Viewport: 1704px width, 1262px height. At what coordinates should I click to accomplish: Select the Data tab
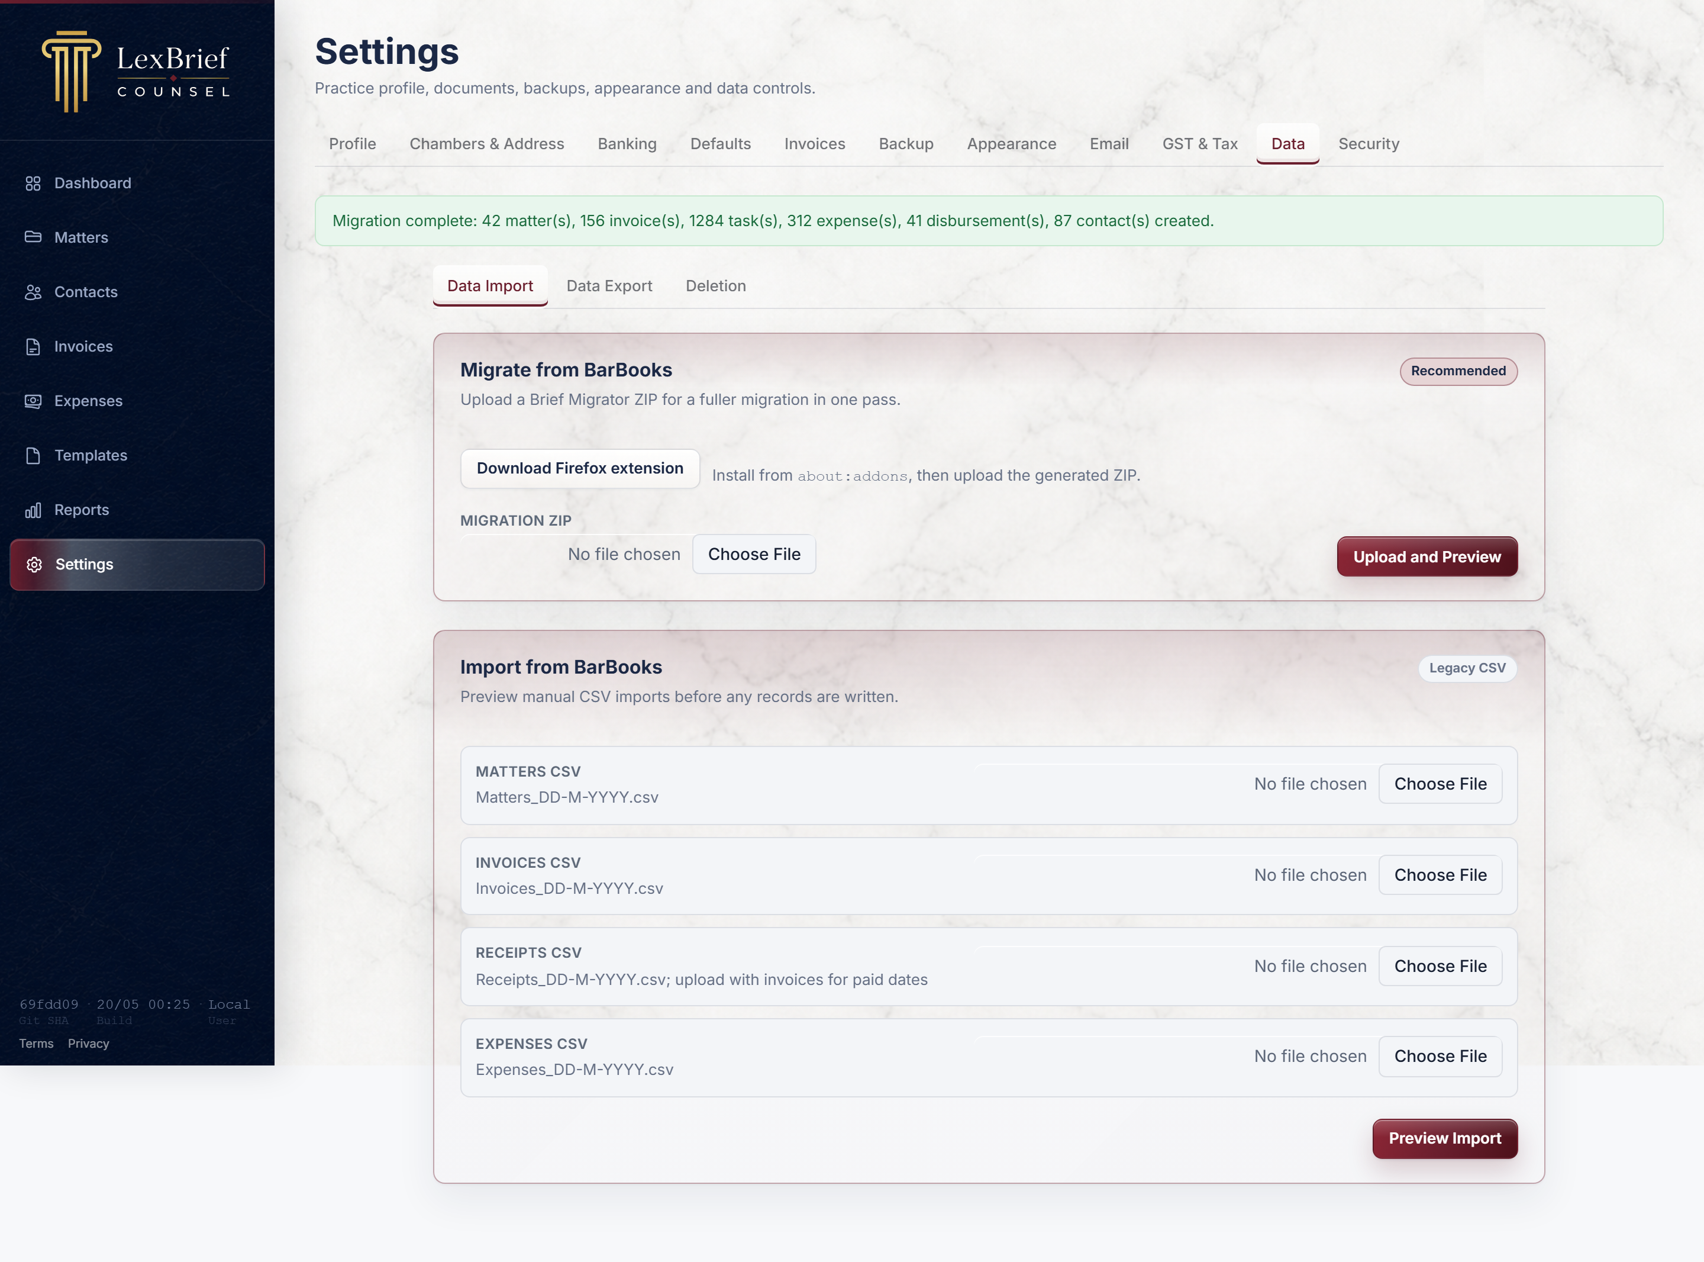point(1288,144)
